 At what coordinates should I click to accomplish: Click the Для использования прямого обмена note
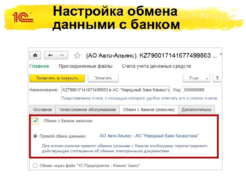125,149
